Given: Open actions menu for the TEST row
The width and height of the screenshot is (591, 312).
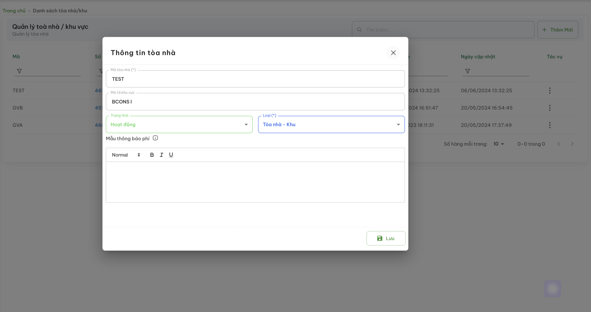Looking at the screenshot, I should point(550,91).
